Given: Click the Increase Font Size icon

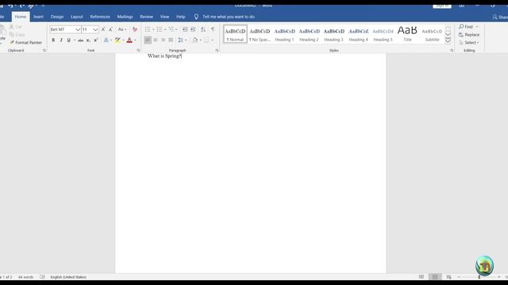Looking at the screenshot, I should [103, 29].
